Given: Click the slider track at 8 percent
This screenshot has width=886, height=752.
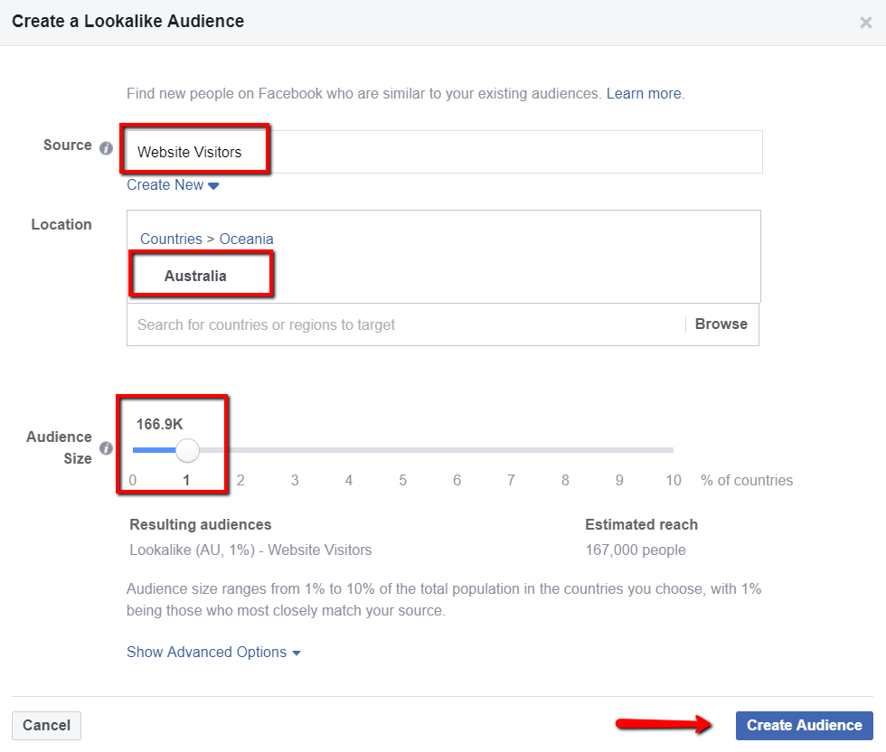Looking at the screenshot, I should pyautogui.click(x=565, y=449).
